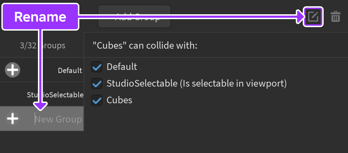The width and height of the screenshot is (348, 153).
Task: Toggle the StudioSelectable collision checkbox
Action: [97, 83]
